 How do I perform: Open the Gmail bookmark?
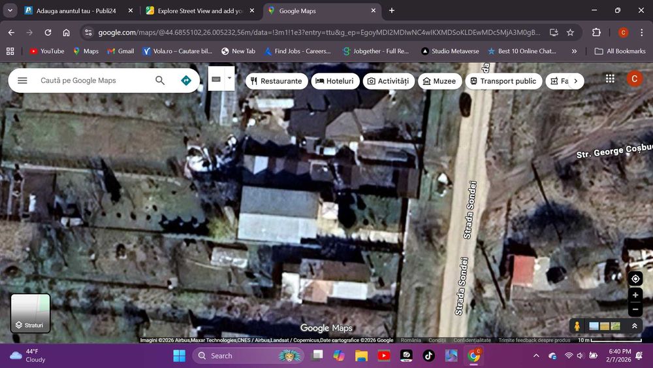120,51
